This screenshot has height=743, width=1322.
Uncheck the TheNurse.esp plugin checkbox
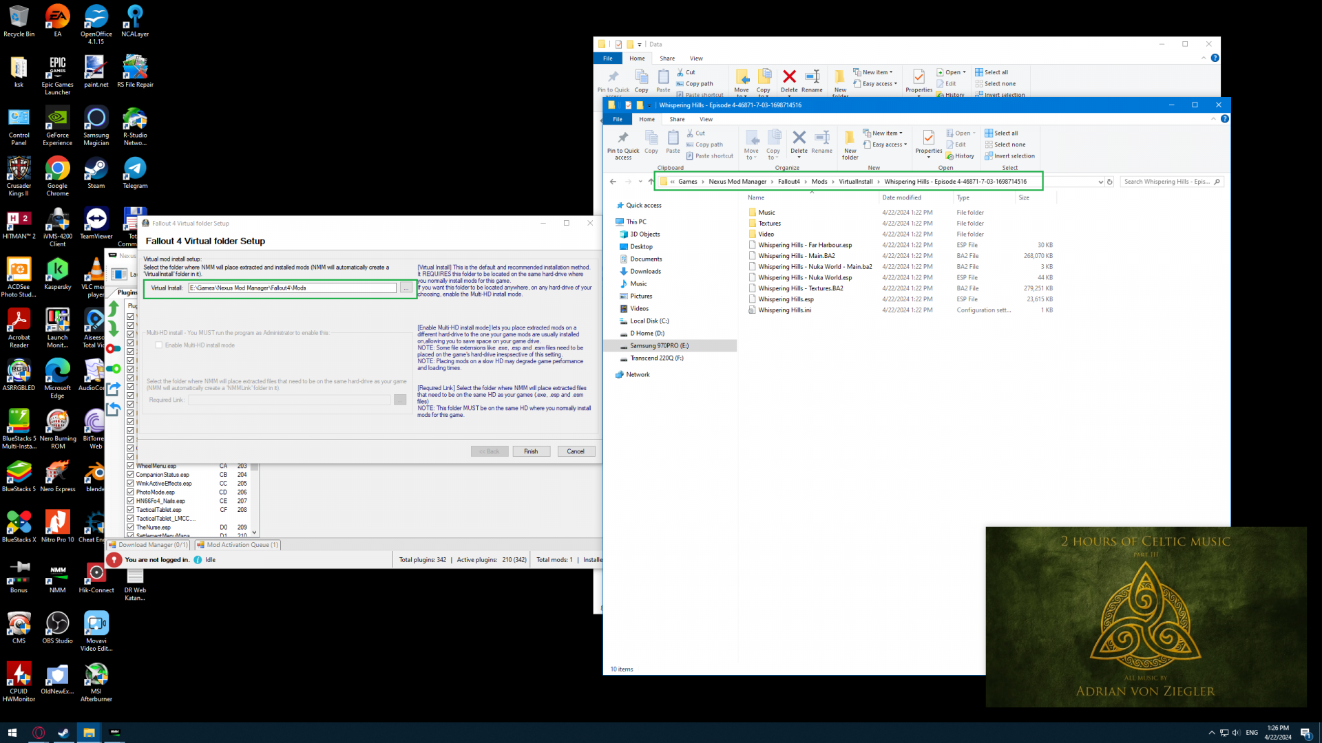click(x=130, y=527)
